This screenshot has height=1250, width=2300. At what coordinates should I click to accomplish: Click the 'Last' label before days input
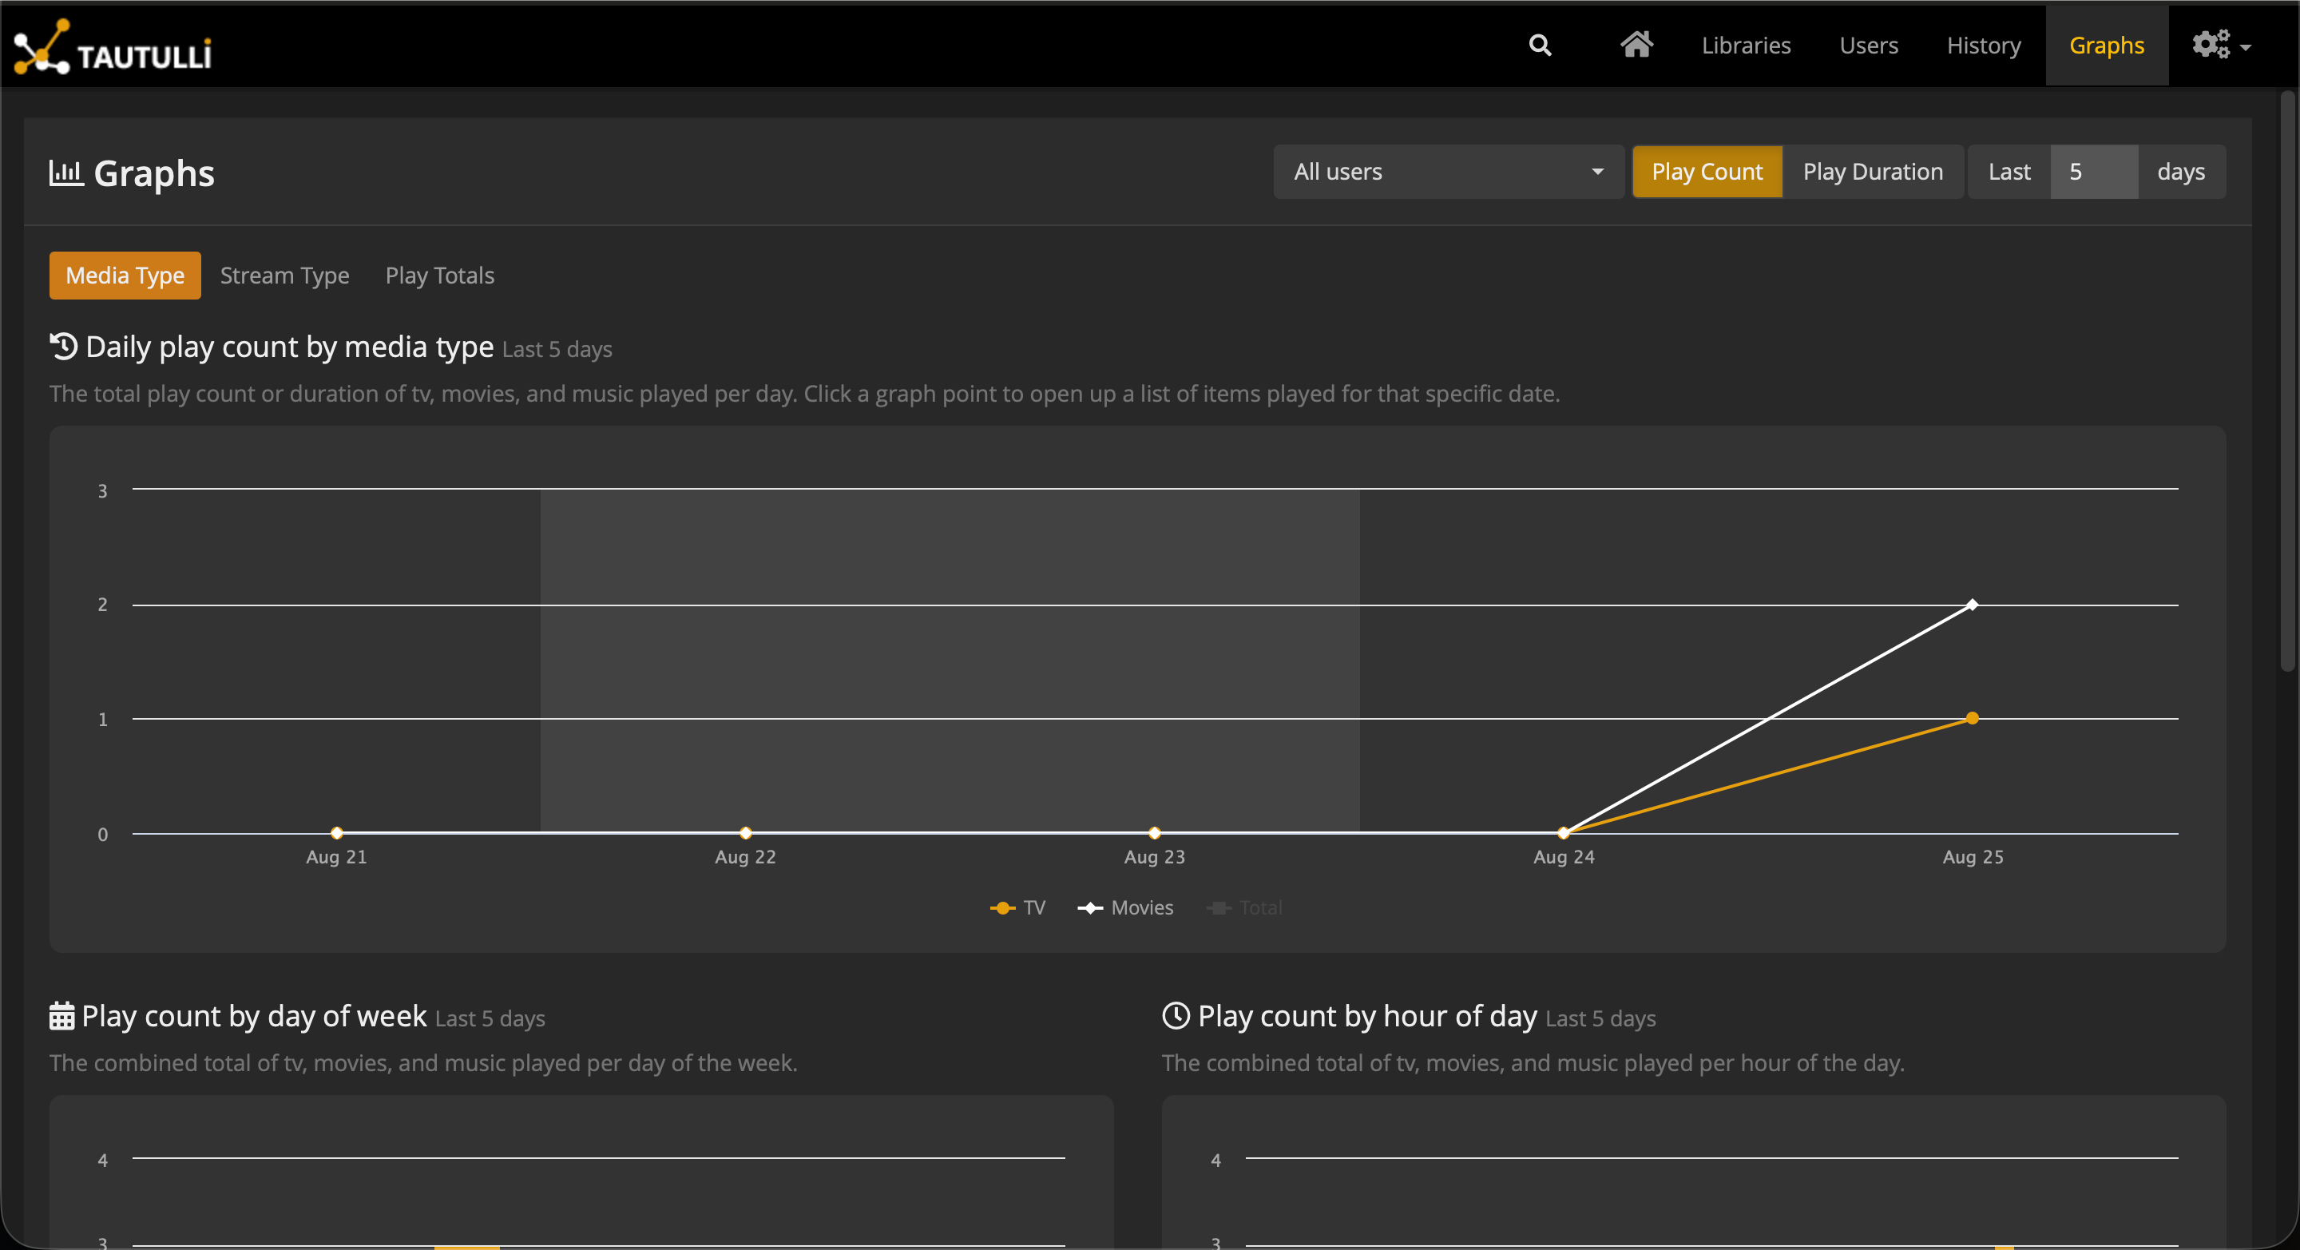pyautogui.click(x=2009, y=172)
